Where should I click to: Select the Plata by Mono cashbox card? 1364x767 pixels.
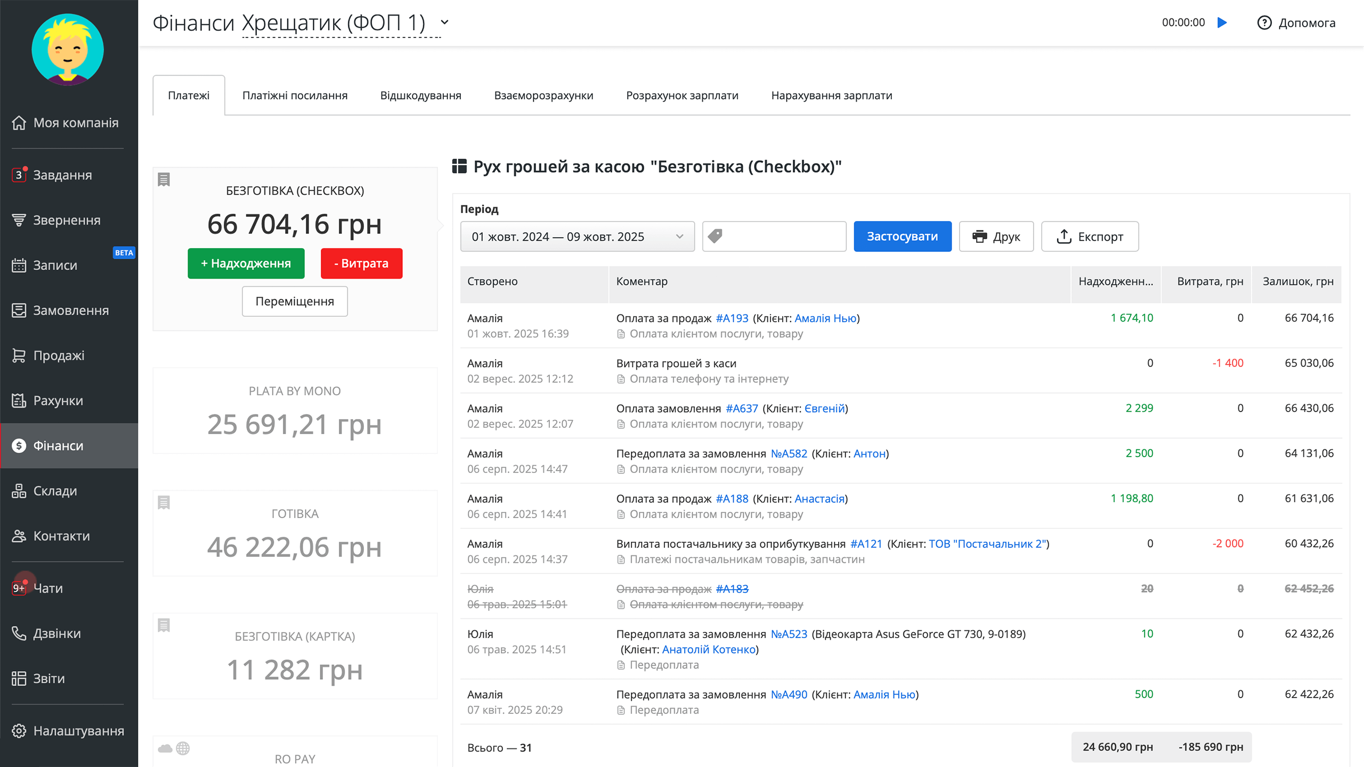pyautogui.click(x=295, y=411)
